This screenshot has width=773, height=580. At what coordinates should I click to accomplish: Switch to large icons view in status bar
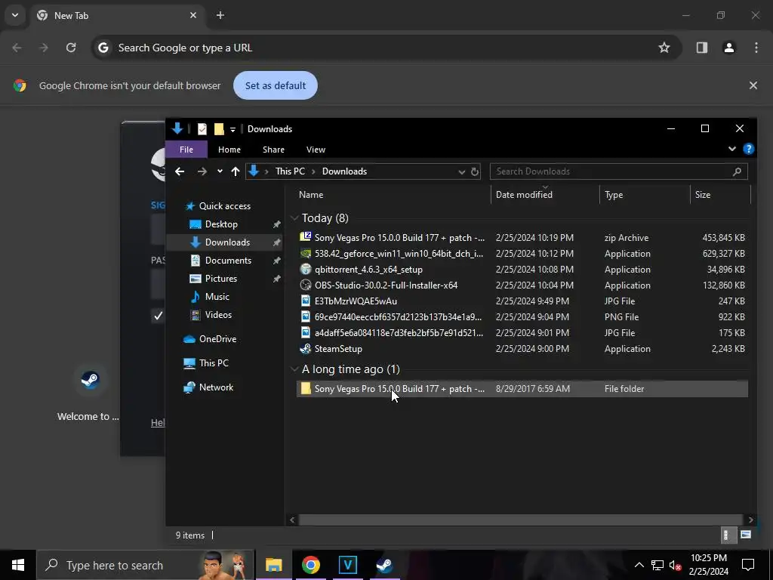tap(745, 535)
